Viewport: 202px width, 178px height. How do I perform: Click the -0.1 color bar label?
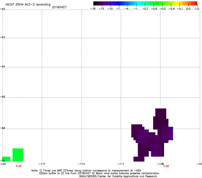[180, 9]
